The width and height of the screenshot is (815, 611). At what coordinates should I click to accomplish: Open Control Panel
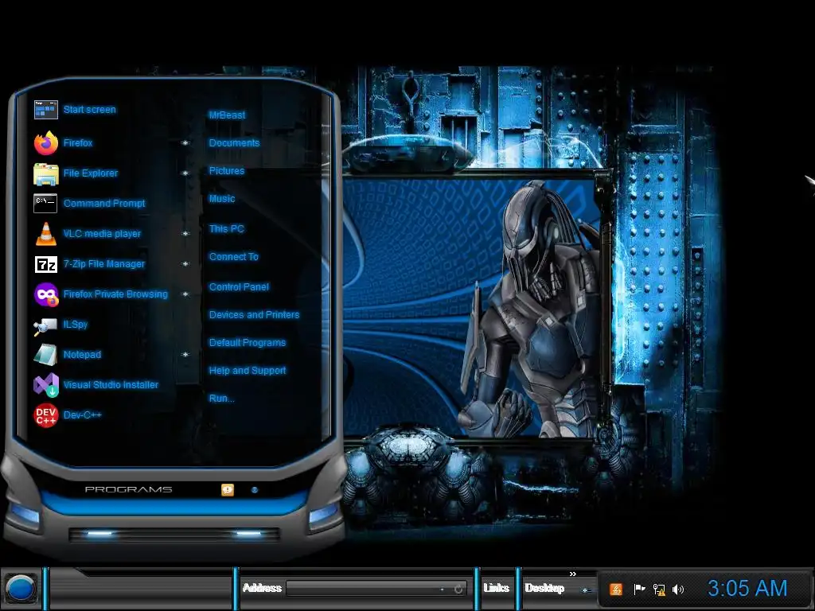(239, 286)
